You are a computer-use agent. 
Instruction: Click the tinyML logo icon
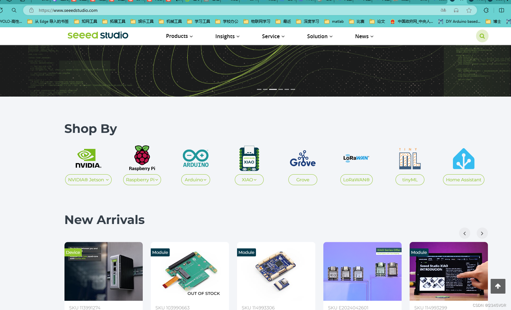[410, 159]
